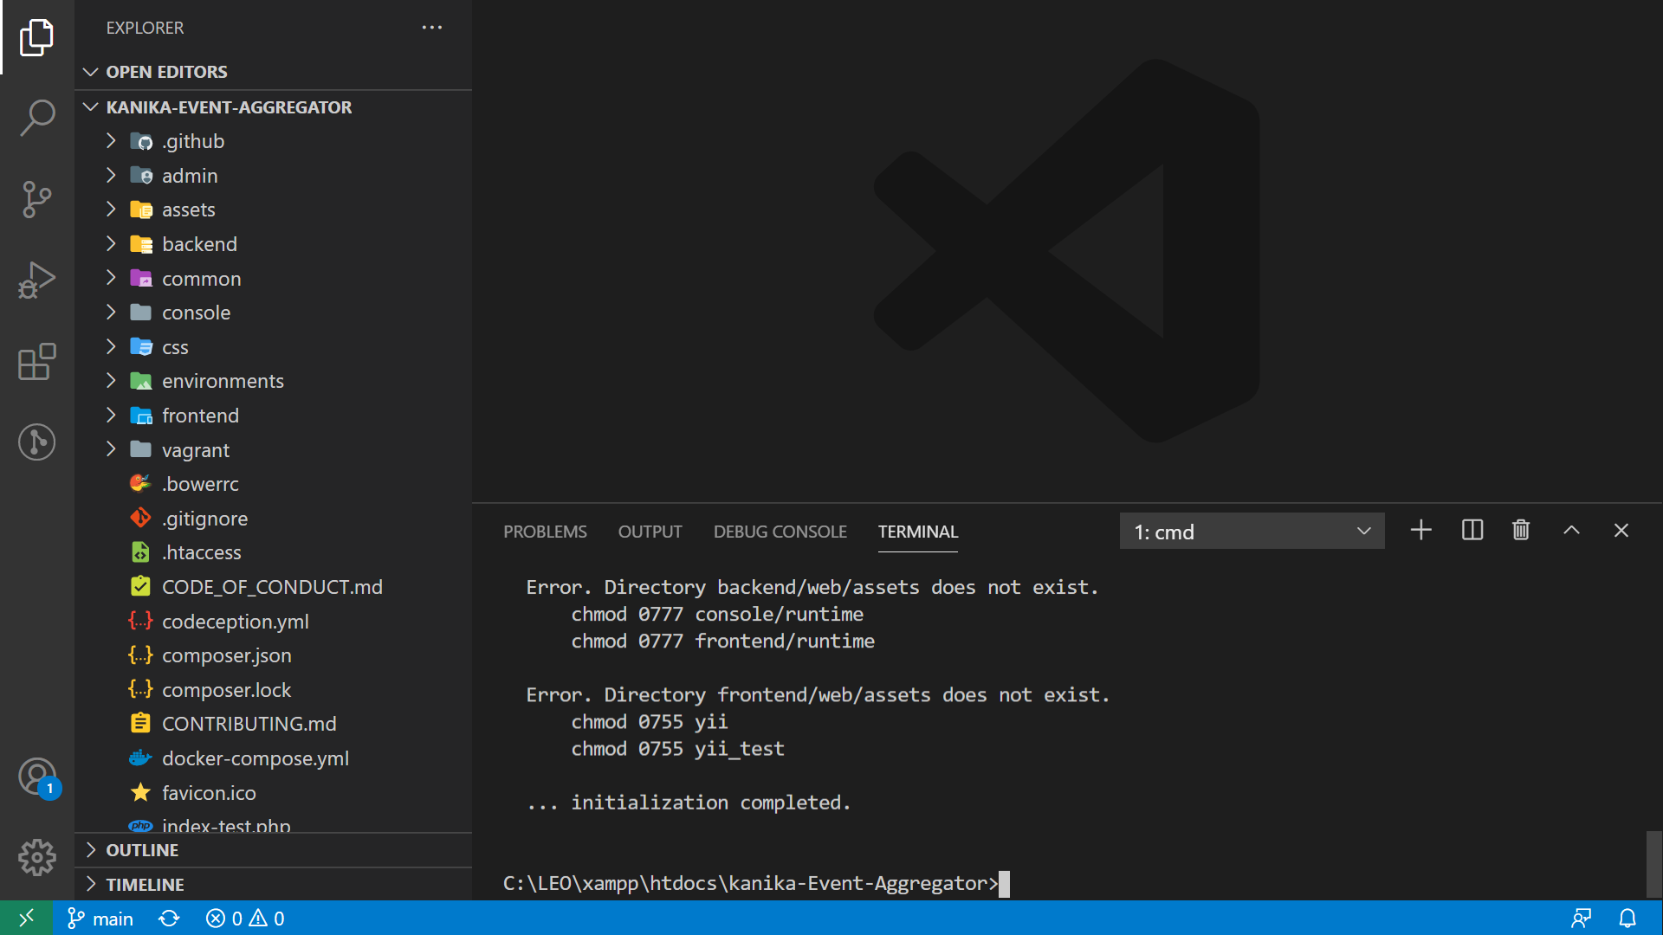Expand the frontend folder
Image resolution: width=1663 pixels, height=935 pixels.
point(273,416)
